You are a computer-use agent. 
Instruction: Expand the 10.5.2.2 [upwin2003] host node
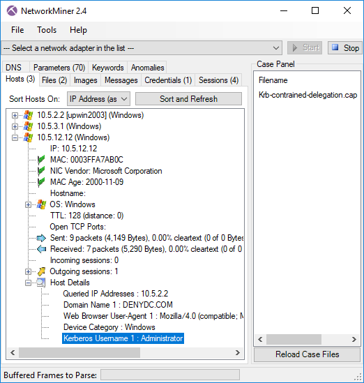pos(15,115)
